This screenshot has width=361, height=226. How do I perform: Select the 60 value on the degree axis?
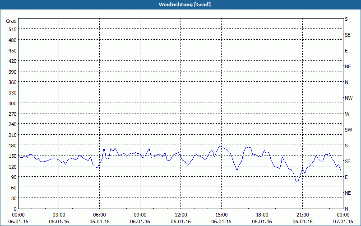click(14, 188)
